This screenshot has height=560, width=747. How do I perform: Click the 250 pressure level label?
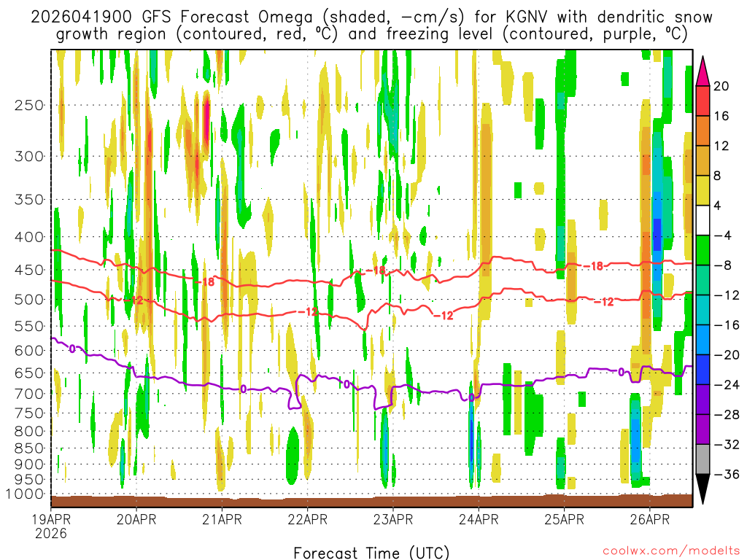point(29,105)
